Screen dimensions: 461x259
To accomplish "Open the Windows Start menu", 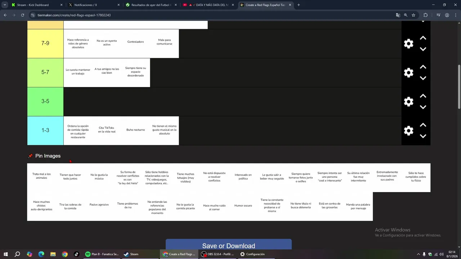I will (x=6, y=254).
